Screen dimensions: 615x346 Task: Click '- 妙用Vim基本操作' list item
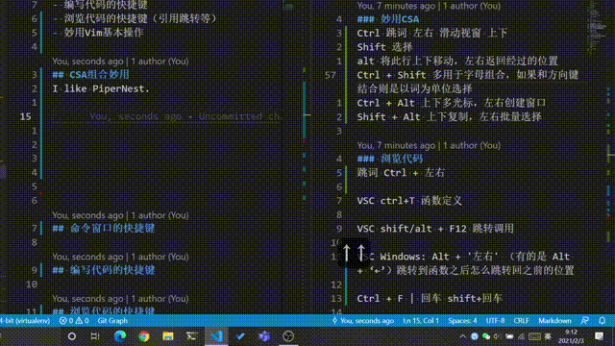[x=98, y=33]
